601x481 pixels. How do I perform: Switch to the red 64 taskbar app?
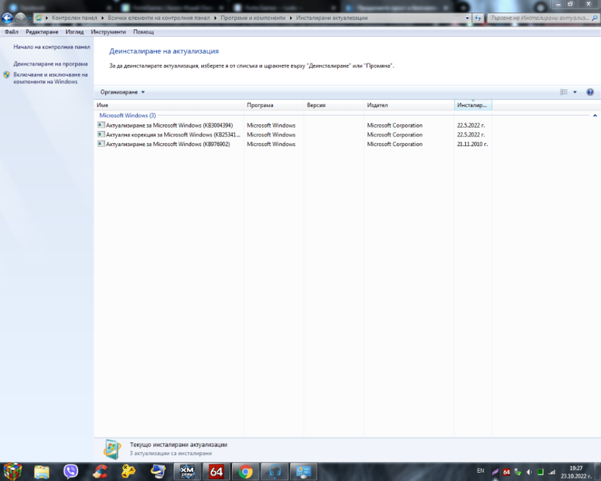216,472
